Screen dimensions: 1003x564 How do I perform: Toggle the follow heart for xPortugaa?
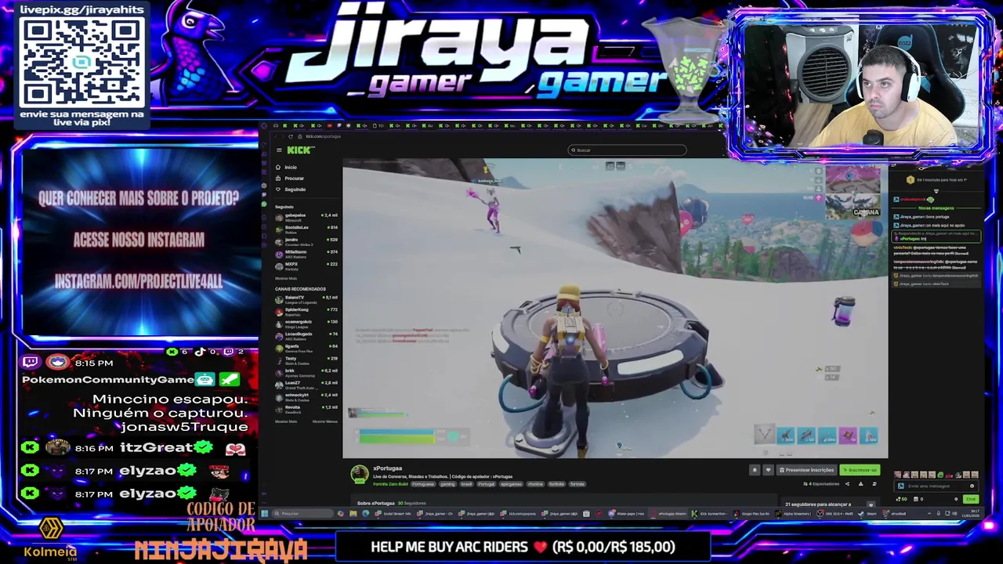(768, 470)
